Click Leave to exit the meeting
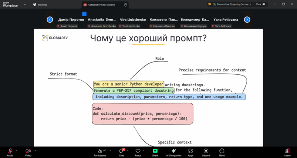Image resolution: width=297 pixels, height=158 pixels. click(x=287, y=152)
